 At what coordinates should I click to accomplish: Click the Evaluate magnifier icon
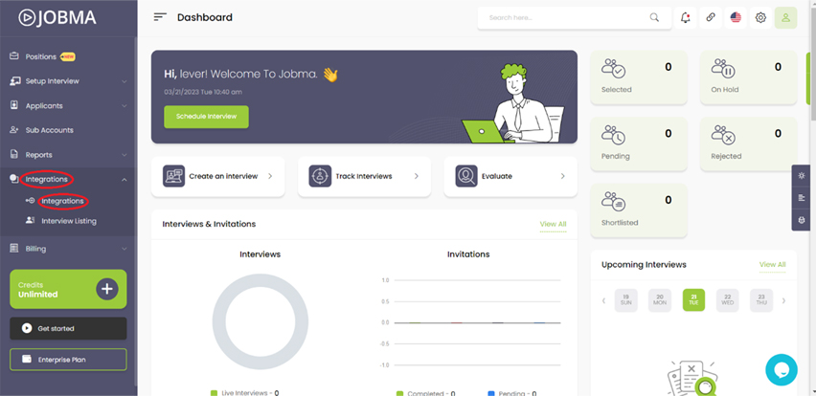pos(466,176)
